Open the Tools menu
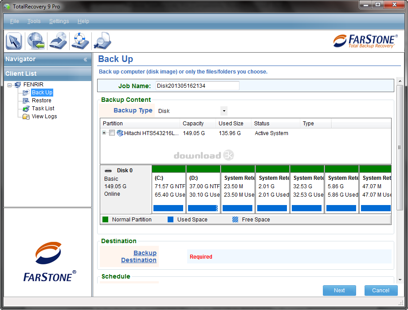 [34, 21]
